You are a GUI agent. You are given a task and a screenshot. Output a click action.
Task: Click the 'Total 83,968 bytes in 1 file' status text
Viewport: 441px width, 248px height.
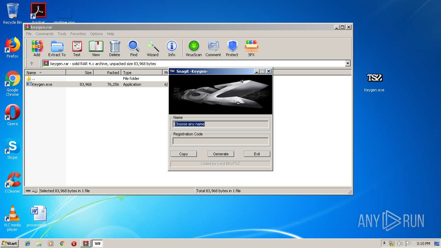[x=218, y=191]
